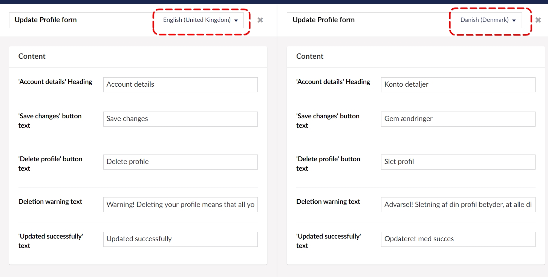The height and width of the screenshot is (277, 548).
Task: Click the 'Delete profile' input field
Action: point(181,162)
